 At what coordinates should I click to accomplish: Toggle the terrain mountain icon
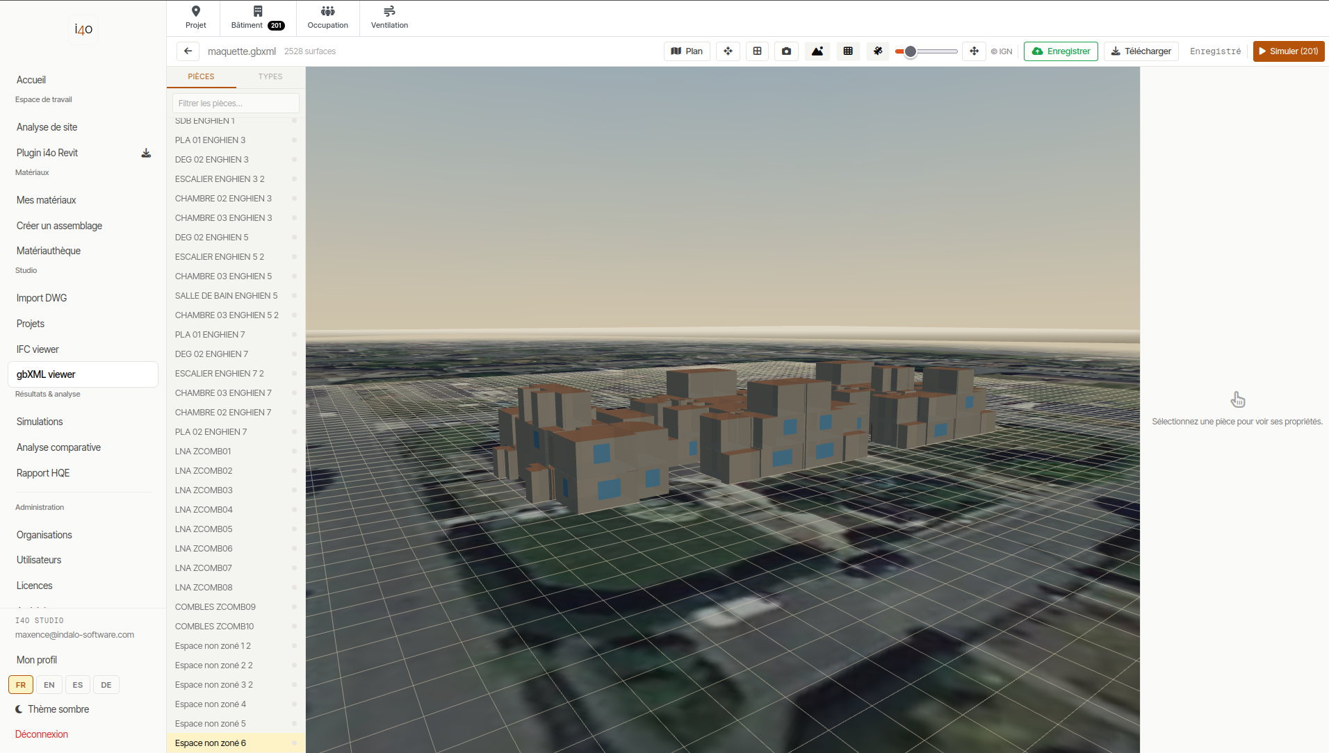817,51
